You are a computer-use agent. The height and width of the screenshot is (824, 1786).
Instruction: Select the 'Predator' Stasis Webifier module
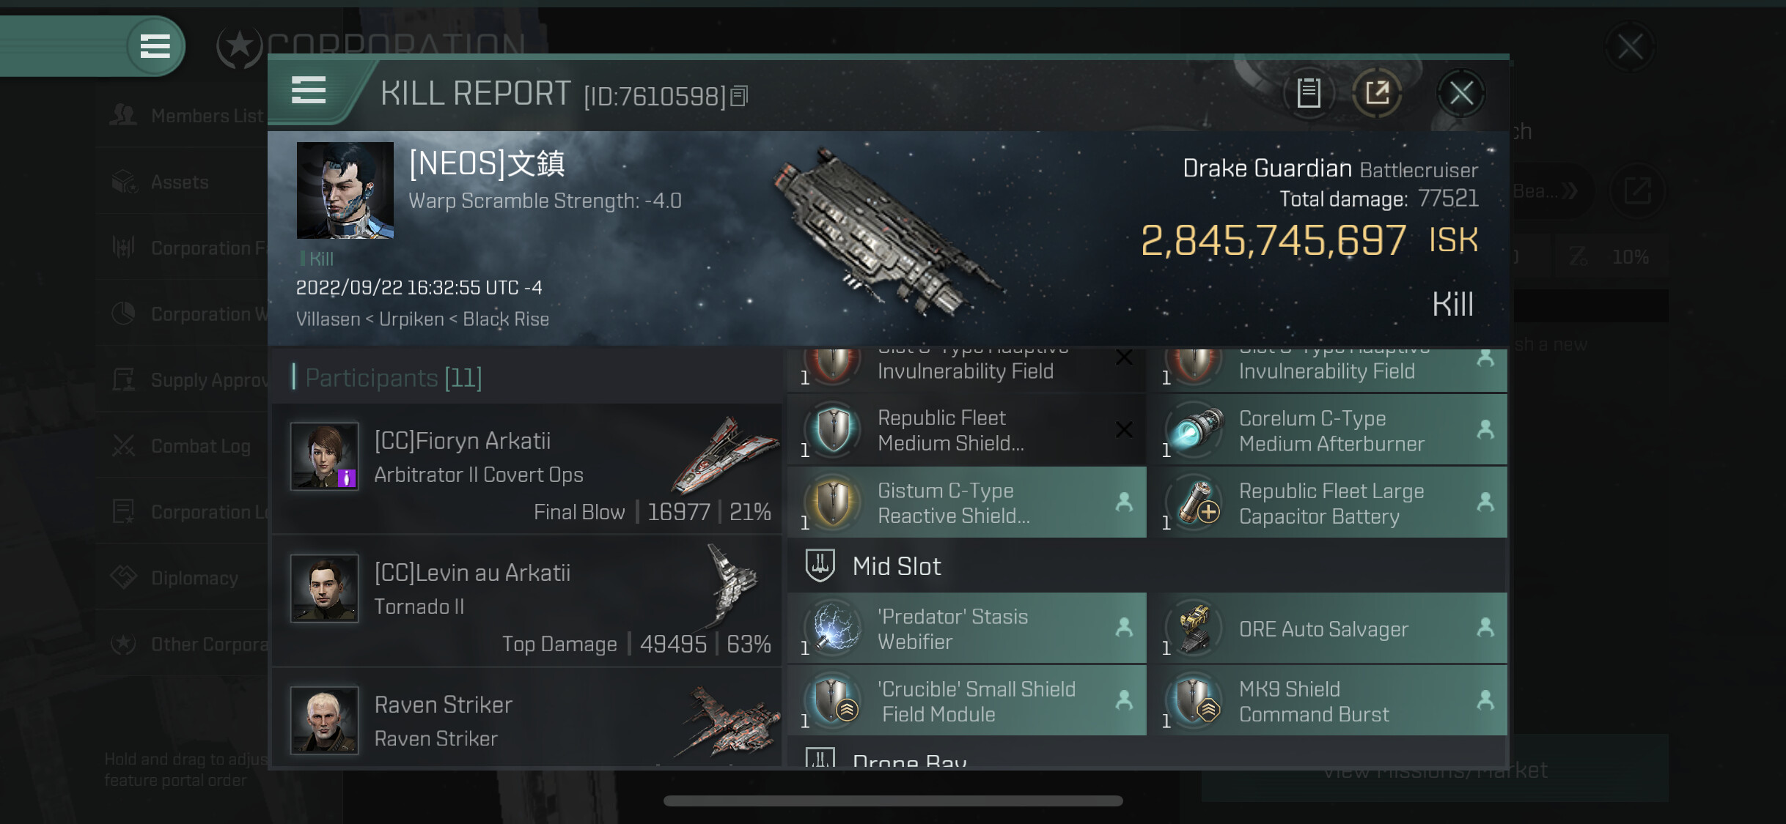(967, 628)
